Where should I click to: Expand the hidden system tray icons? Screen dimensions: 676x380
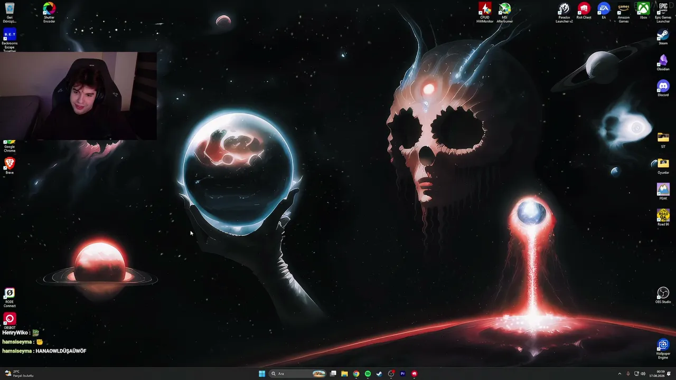coord(619,374)
